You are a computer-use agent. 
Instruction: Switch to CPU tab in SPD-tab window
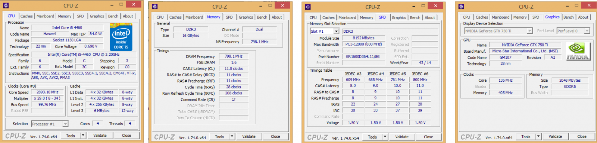313,17
